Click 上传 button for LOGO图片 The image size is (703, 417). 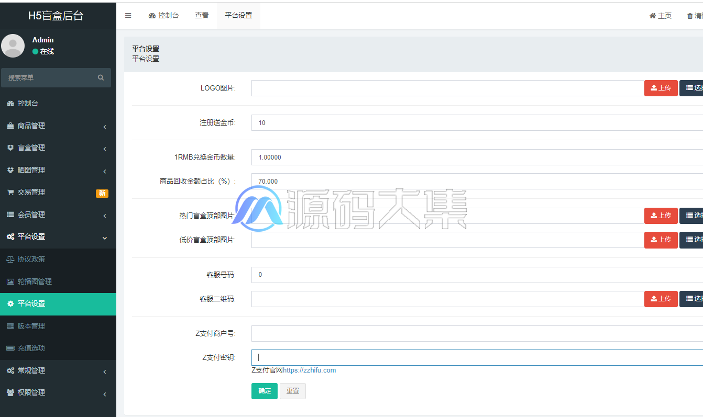pos(661,88)
